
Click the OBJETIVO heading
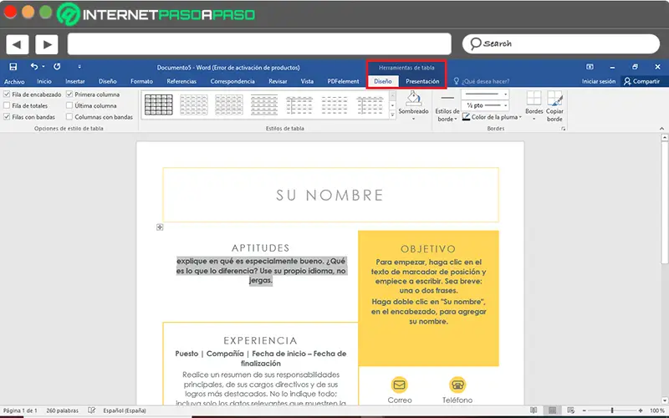click(428, 249)
